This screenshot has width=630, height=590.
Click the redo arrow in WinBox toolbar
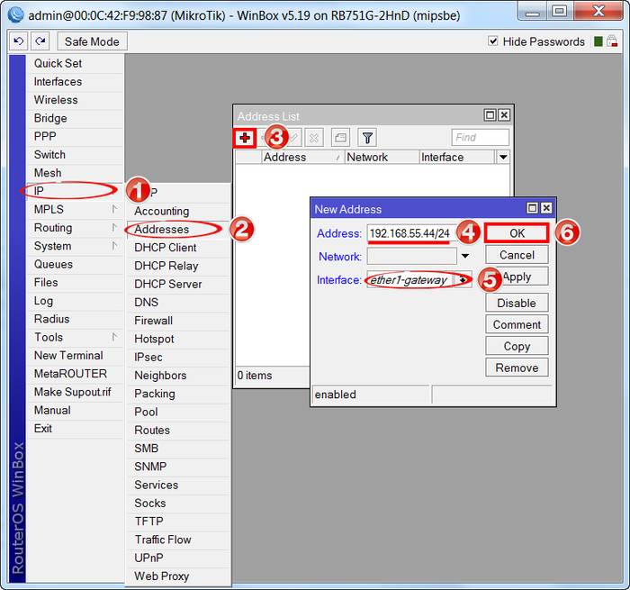tap(40, 41)
